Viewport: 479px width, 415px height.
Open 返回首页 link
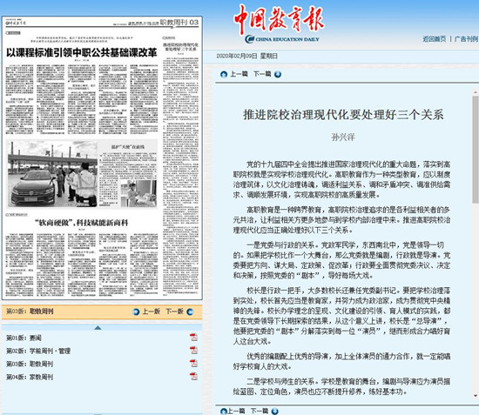[434, 39]
